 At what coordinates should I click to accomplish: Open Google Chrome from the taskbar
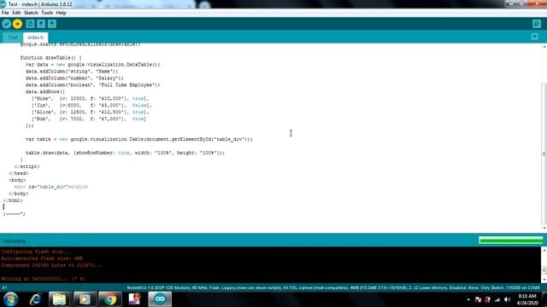click(x=110, y=299)
